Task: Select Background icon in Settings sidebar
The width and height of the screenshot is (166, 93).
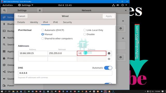Action: point(4,31)
